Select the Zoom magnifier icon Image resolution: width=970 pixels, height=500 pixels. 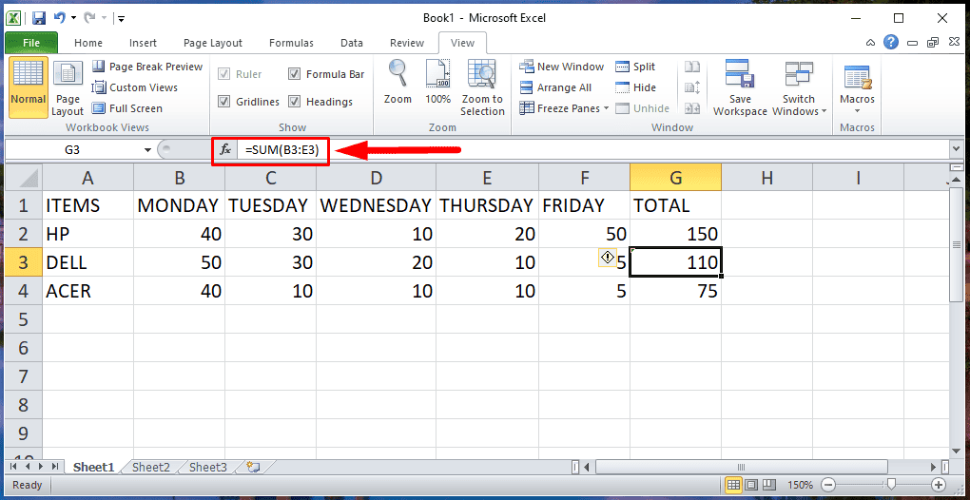[398, 74]
